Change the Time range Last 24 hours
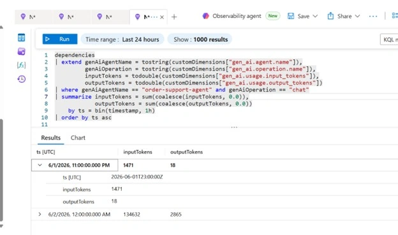Image resolution: width=398 pixels, height=235 pixels. click(122, 39)
